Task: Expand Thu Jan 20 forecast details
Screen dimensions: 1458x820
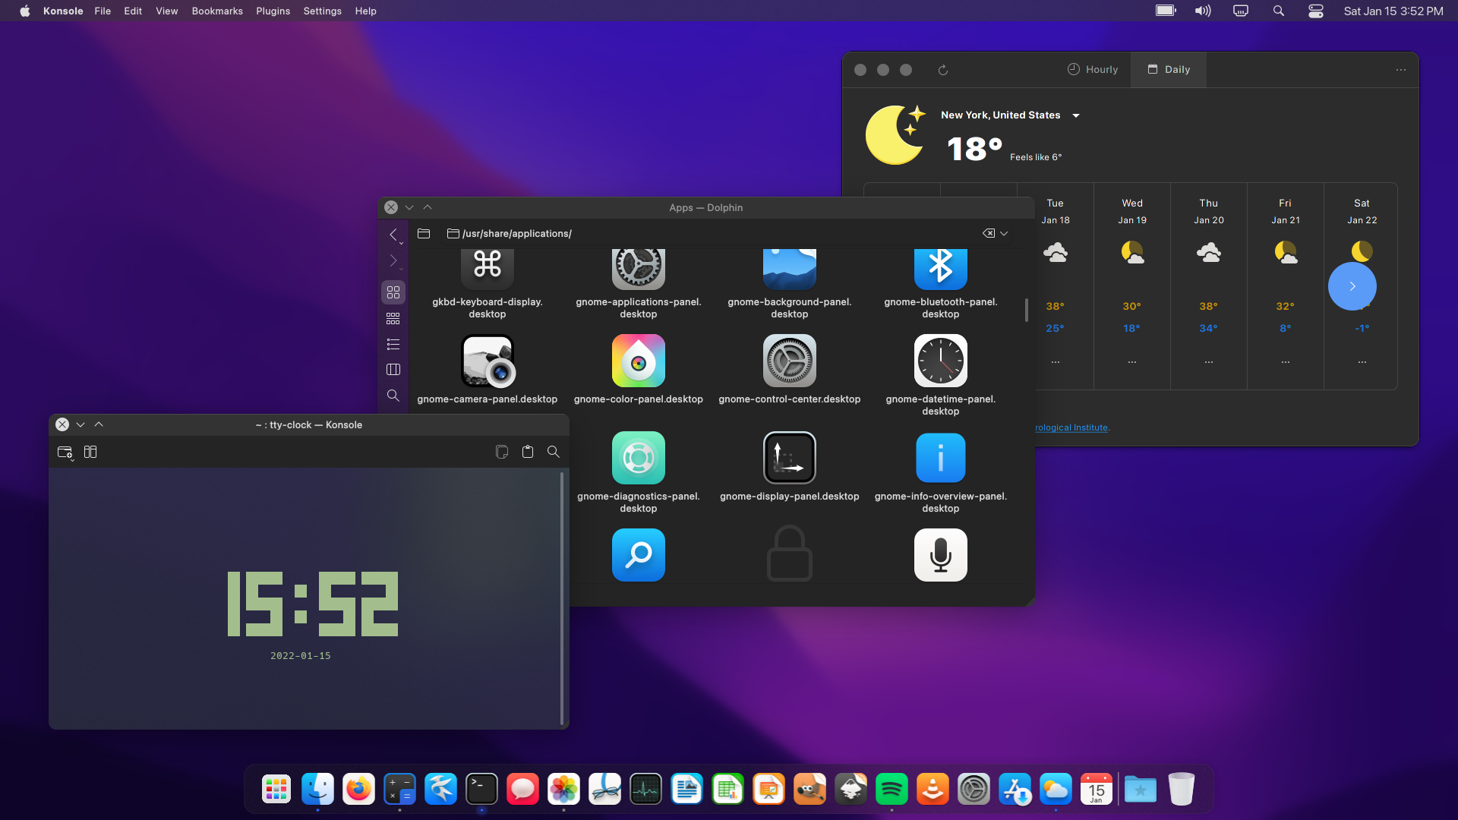Action: (x=1209, y=362)
